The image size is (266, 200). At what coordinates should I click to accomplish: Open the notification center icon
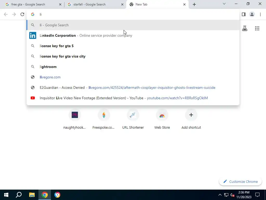click(257, 195)
